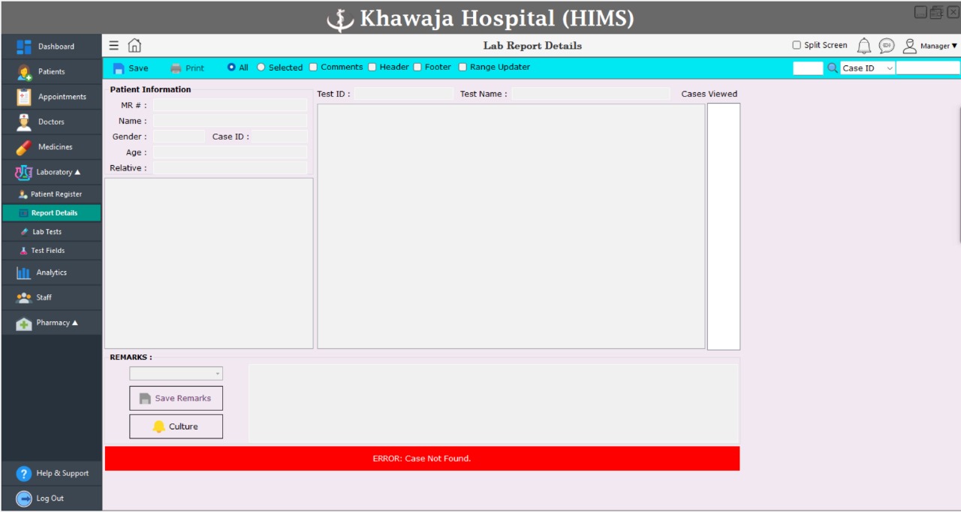
Task: Toggle the hamburger menu icon
Action: [113, 46]
